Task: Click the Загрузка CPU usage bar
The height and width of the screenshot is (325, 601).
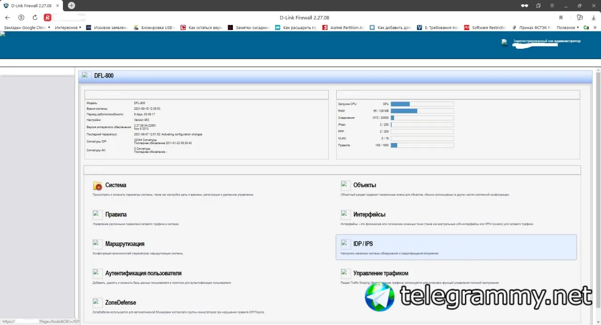Action: point(422,104)
